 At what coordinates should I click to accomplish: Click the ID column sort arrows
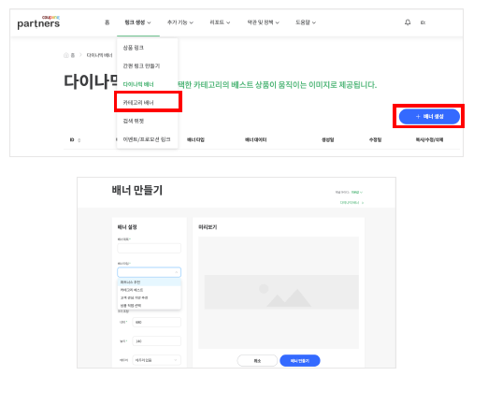[79, 140]
